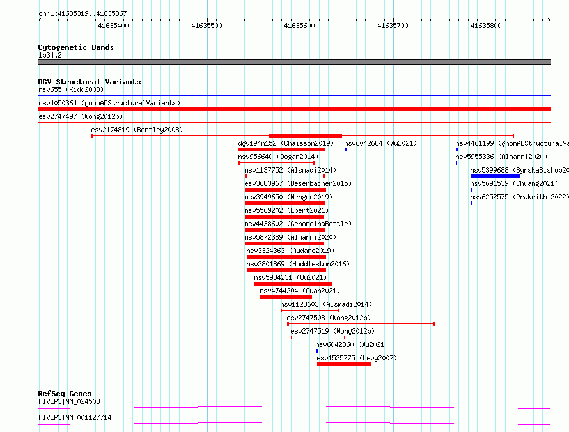569x432 pixels.
Task: Select the nsv956640 (Dogan2014) label
Action: click(278, 157)
